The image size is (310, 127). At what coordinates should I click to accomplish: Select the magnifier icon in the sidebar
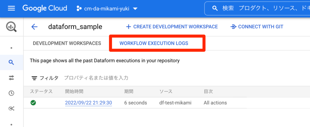pos(12,63)
